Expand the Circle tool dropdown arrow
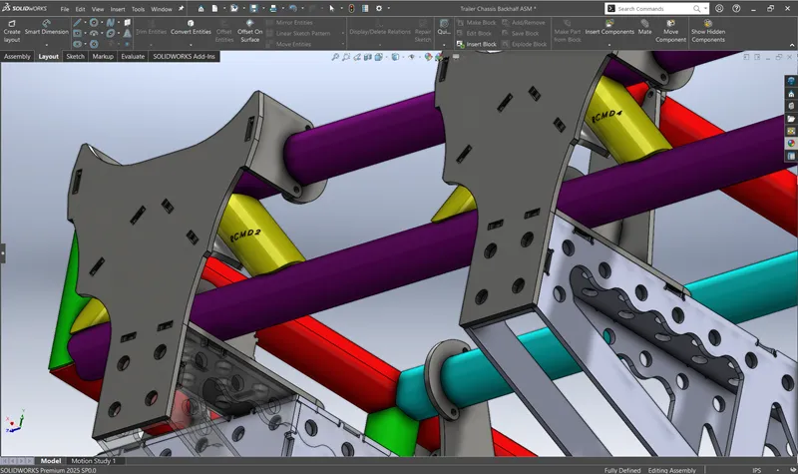Image resolution: width=798 pixels, height=474 pixels. (x=102, y=22)
